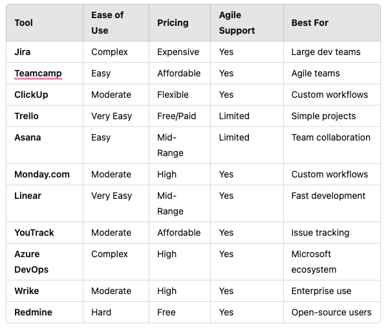Click the Agile Support column header
This screenshot has width=388, height=331.
237,23
